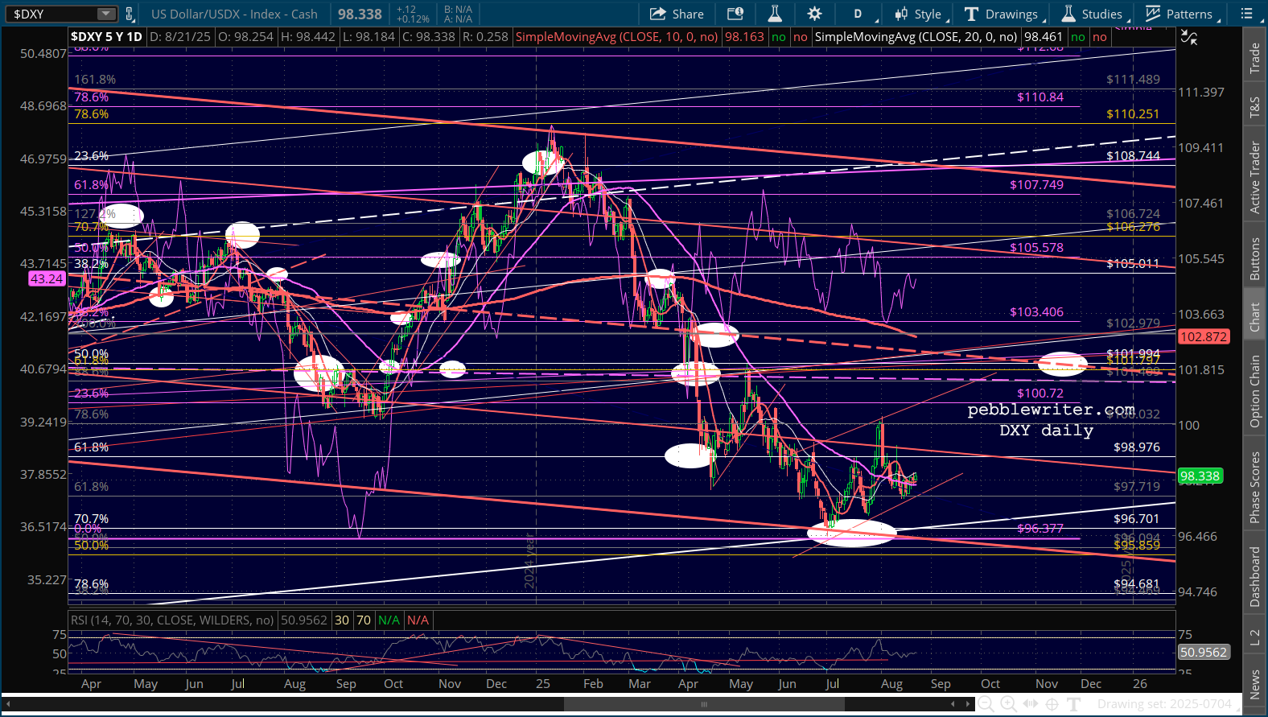Click the text drawing tool icon
Screen dimensions: 1268x717
click(1073, 704)
